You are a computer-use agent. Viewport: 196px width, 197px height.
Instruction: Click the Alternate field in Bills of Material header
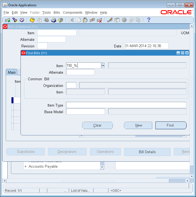(x=51, y=39)
